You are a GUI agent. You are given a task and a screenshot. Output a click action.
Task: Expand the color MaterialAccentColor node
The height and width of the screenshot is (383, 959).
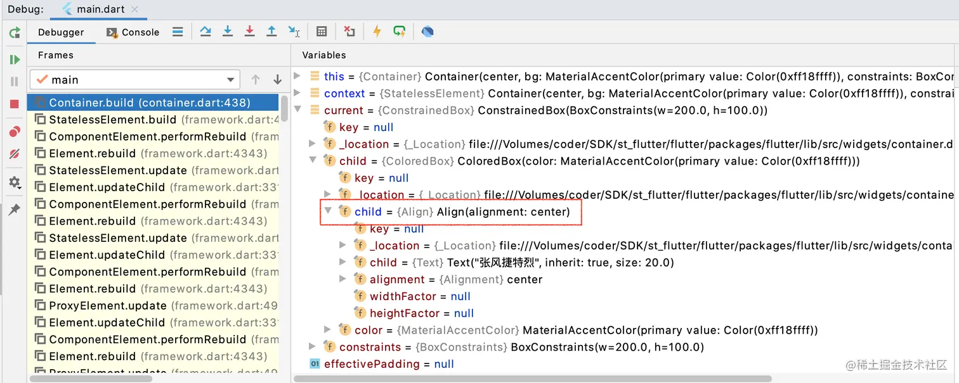(328, 330)
